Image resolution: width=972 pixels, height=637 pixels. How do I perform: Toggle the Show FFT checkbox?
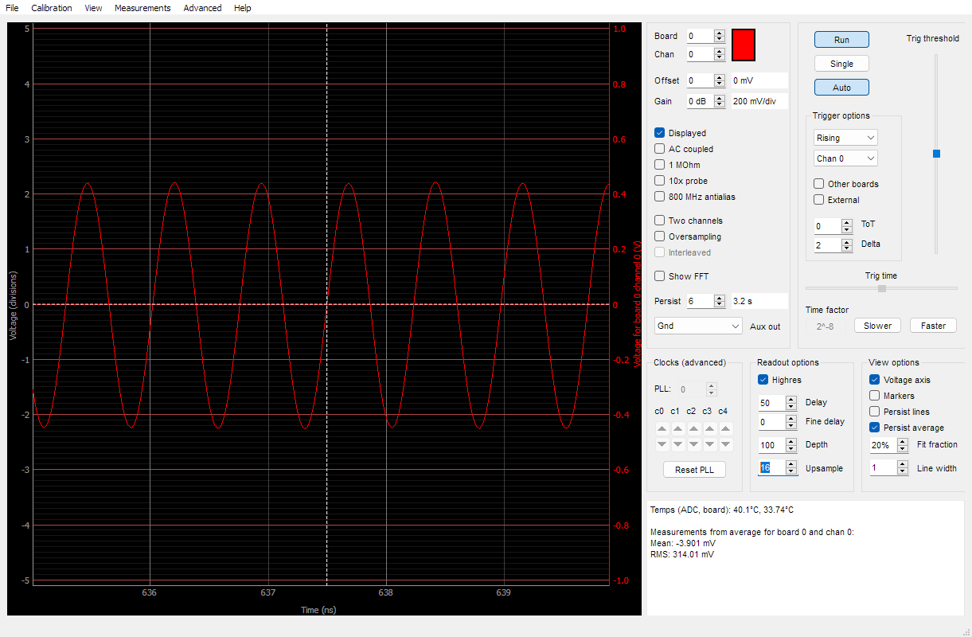[660, 276]
